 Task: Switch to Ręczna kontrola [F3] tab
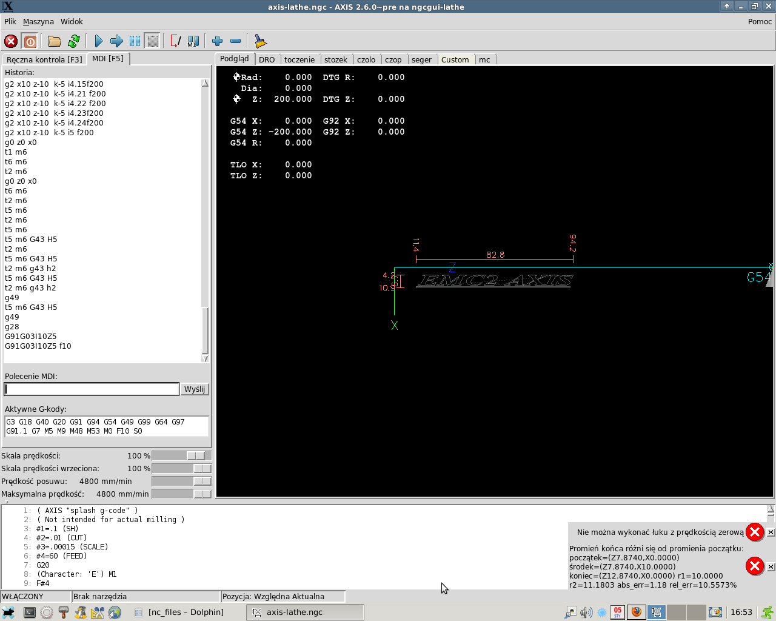coord(44,59)
